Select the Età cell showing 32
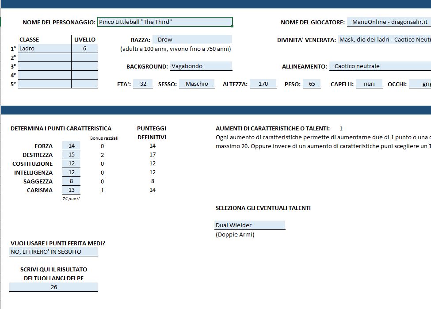Viewport: 431px width, 309px height. point(143,84)
